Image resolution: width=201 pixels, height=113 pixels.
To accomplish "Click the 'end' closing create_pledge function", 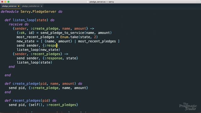I will (8, 92).
